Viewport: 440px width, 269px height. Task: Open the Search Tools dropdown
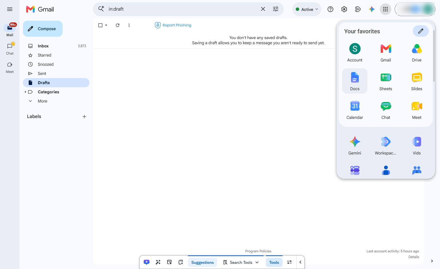coord(241,262)
